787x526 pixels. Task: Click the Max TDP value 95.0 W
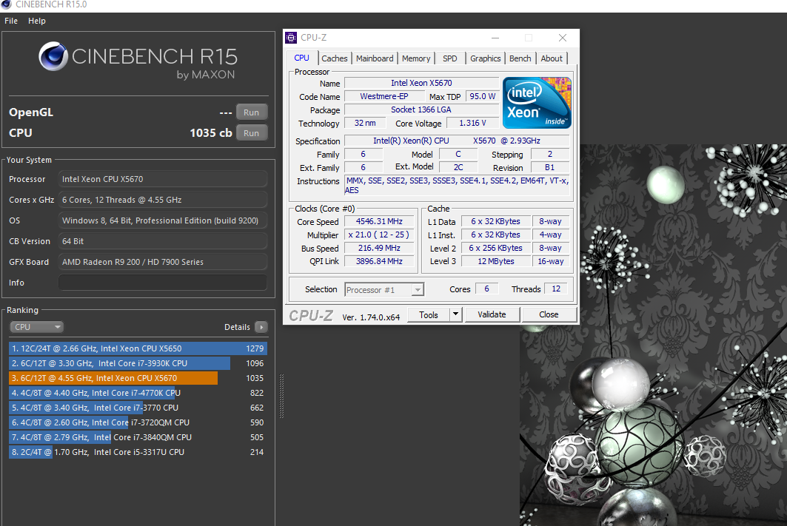tap(482, 96)
